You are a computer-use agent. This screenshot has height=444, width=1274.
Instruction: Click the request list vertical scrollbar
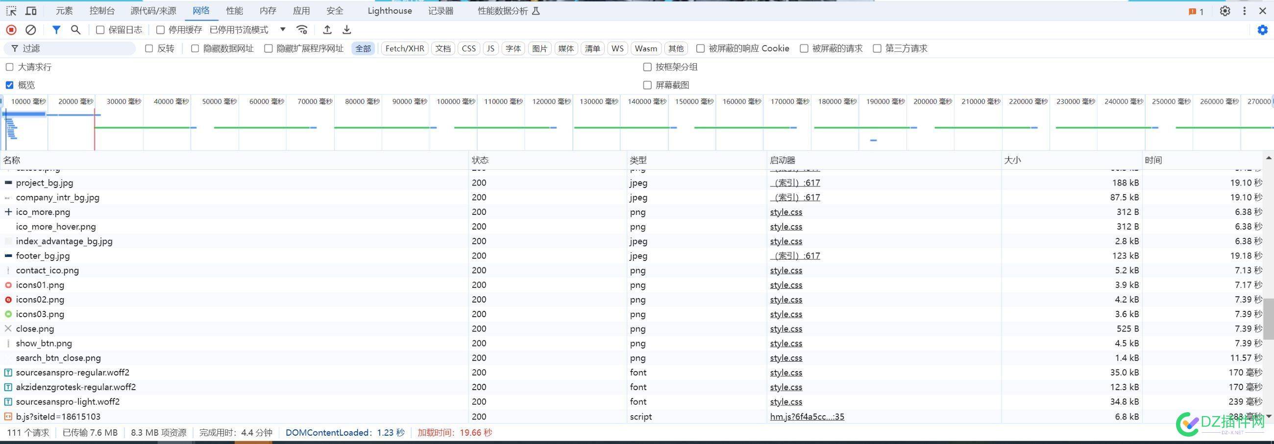point(1268,319)
